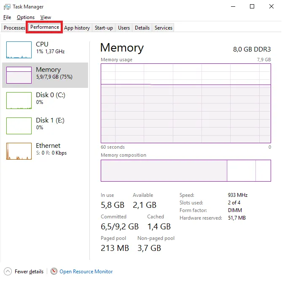Click the Task Manager title bar icon
Image resolution: width=282 pixels, height=283 pixels.
click(7, 7)
